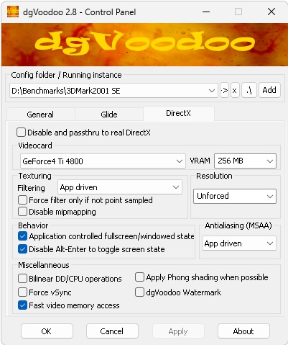Add a new config folder with Add
Screen dimensions: 288x345
click(269, 90)
